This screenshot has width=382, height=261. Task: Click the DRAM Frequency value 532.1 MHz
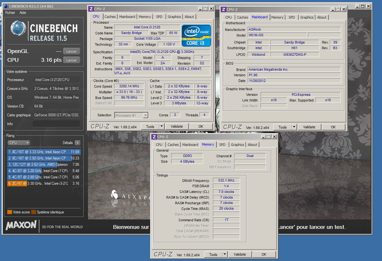[x=226, y=181]
